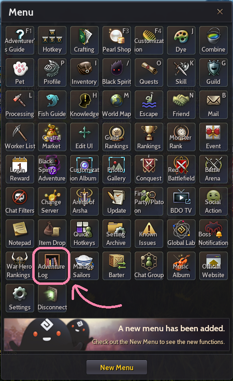The height and width of the screenshot is (381, 233).
Task: Open the Settings gear
Action: point(20,298)
